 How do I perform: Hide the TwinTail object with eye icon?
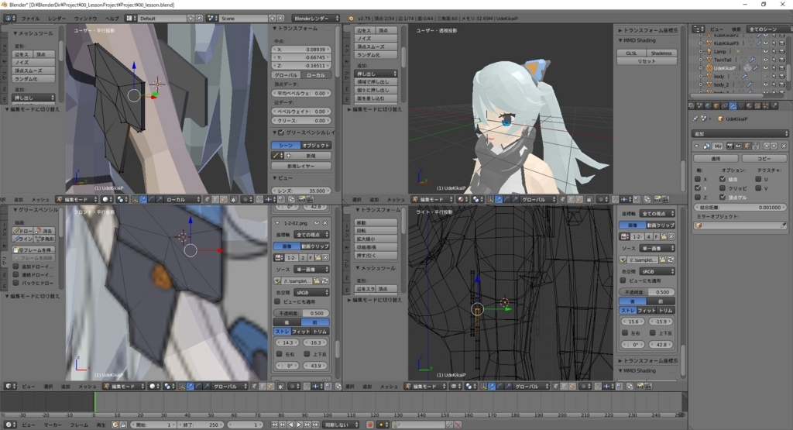click(x=766, y=59)
